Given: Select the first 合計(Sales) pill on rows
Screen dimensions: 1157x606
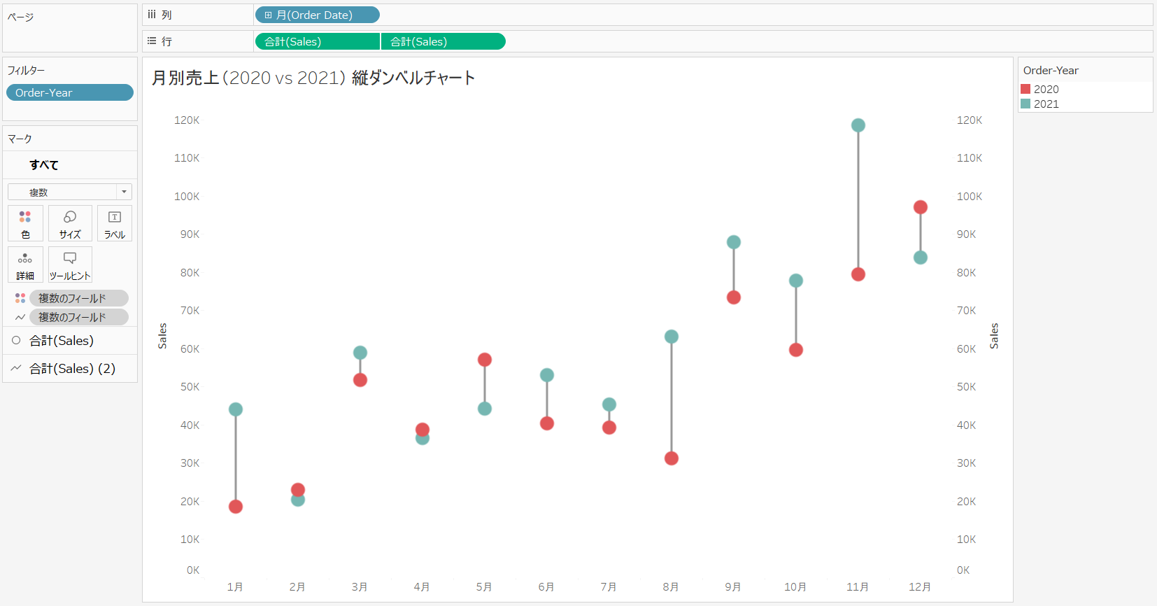Looking at the screenshot, I should pyautogui.click(x=317, y=41).
